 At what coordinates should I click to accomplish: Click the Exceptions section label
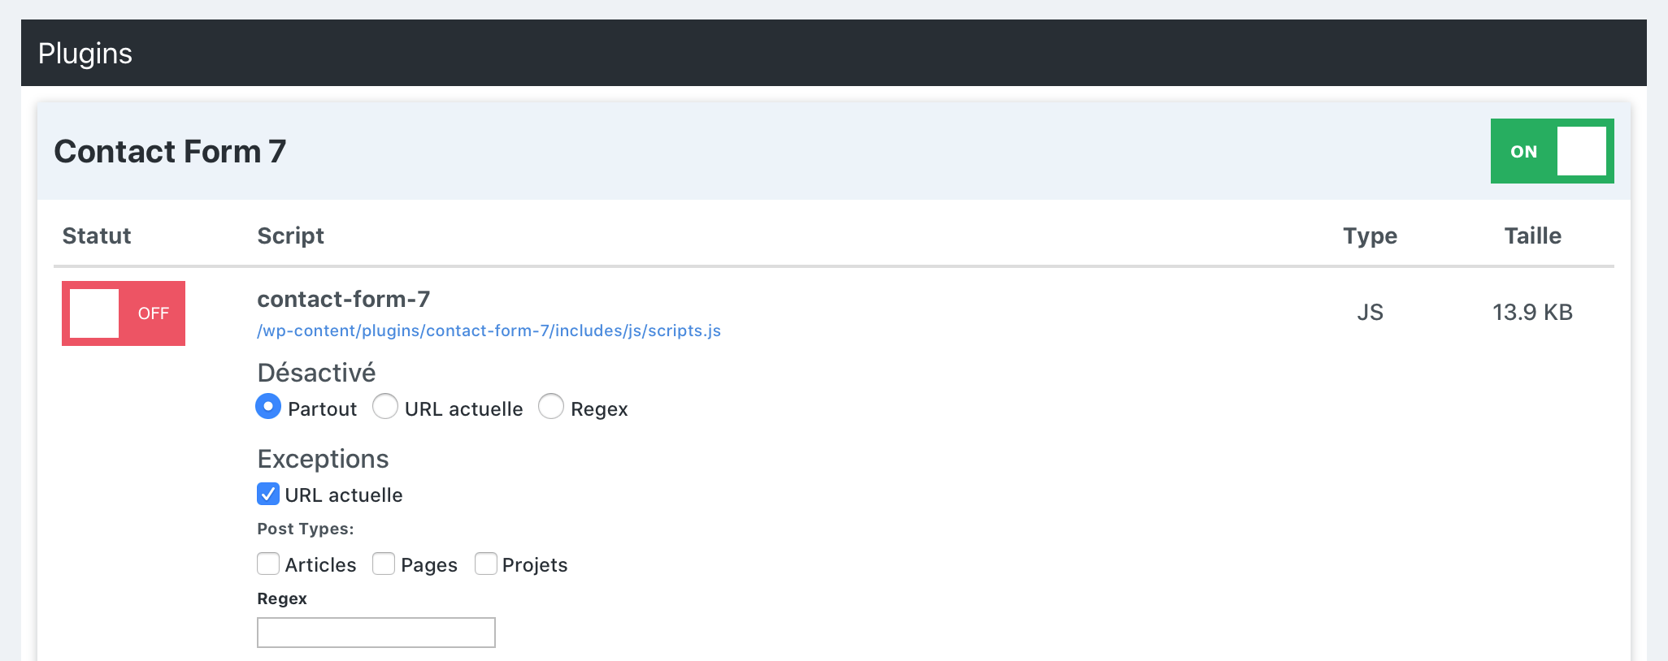324,460
